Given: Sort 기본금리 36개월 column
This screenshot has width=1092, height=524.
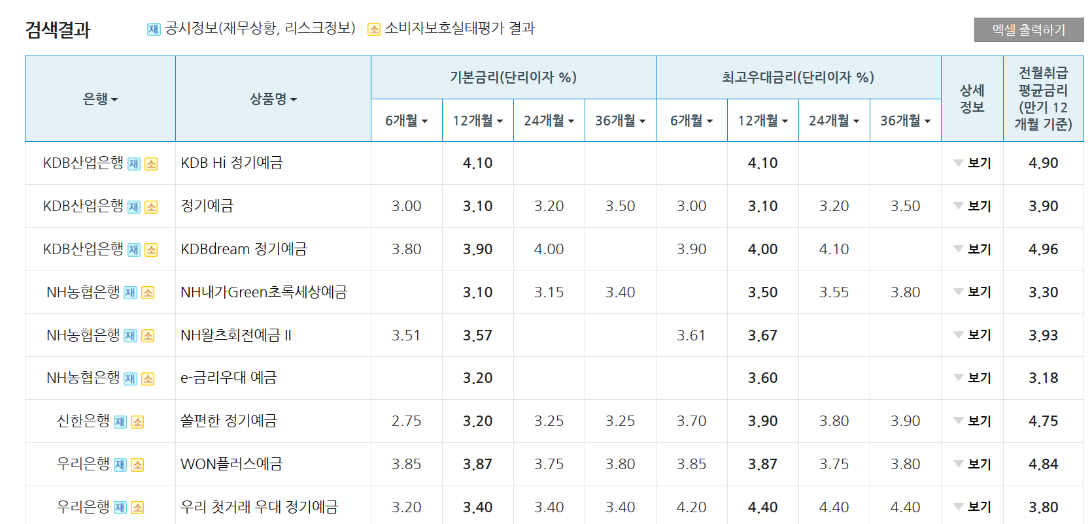Looking at the screenshot, I should (x=621, y=120).
